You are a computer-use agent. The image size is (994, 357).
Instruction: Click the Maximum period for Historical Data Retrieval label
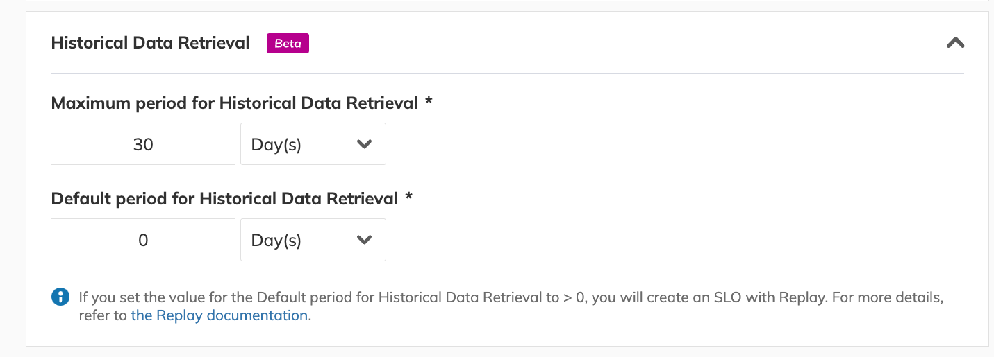click(235, 103)
